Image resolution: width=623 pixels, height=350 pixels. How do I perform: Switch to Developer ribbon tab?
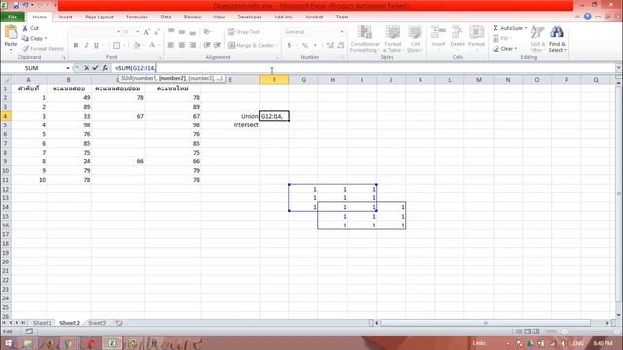tap(249, 17)
